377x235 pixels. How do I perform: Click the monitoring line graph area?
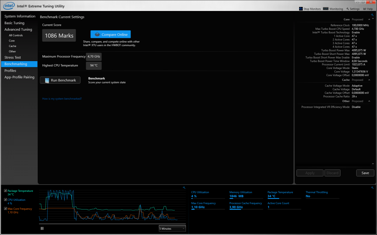click(x=112, y=205)
